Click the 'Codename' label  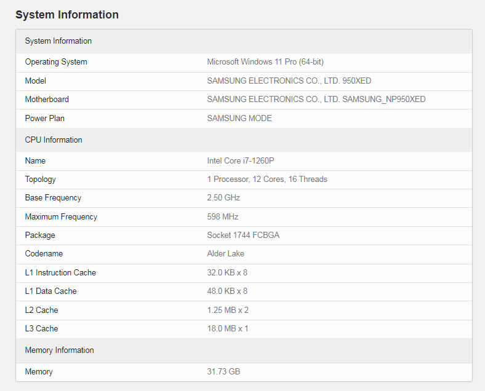44,254
